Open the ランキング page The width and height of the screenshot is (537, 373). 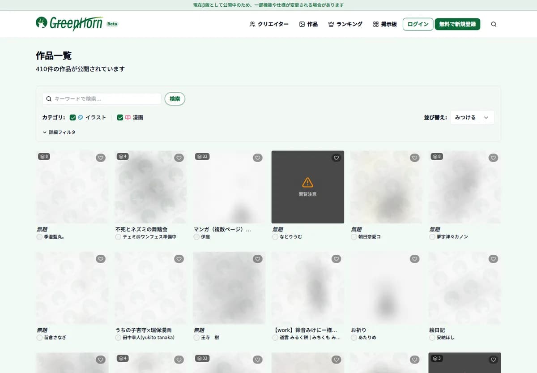[345, 24]
